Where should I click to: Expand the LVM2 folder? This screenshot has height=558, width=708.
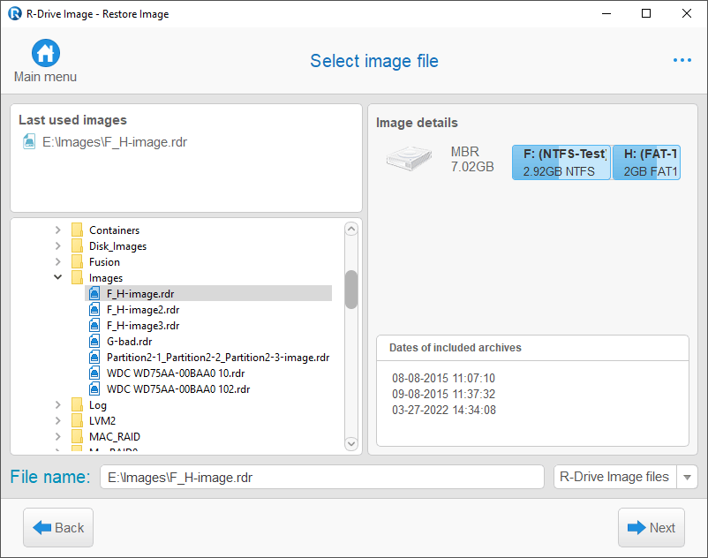pyautogui.click(x=57, y=420)
